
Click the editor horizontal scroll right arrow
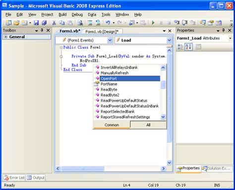[x=163, y=168]
